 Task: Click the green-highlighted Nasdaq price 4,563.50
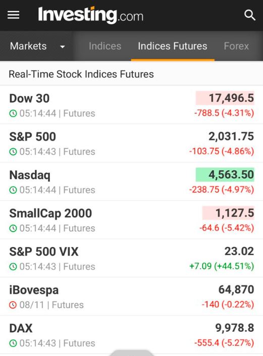pyautogui.click(x=225, y=175)
